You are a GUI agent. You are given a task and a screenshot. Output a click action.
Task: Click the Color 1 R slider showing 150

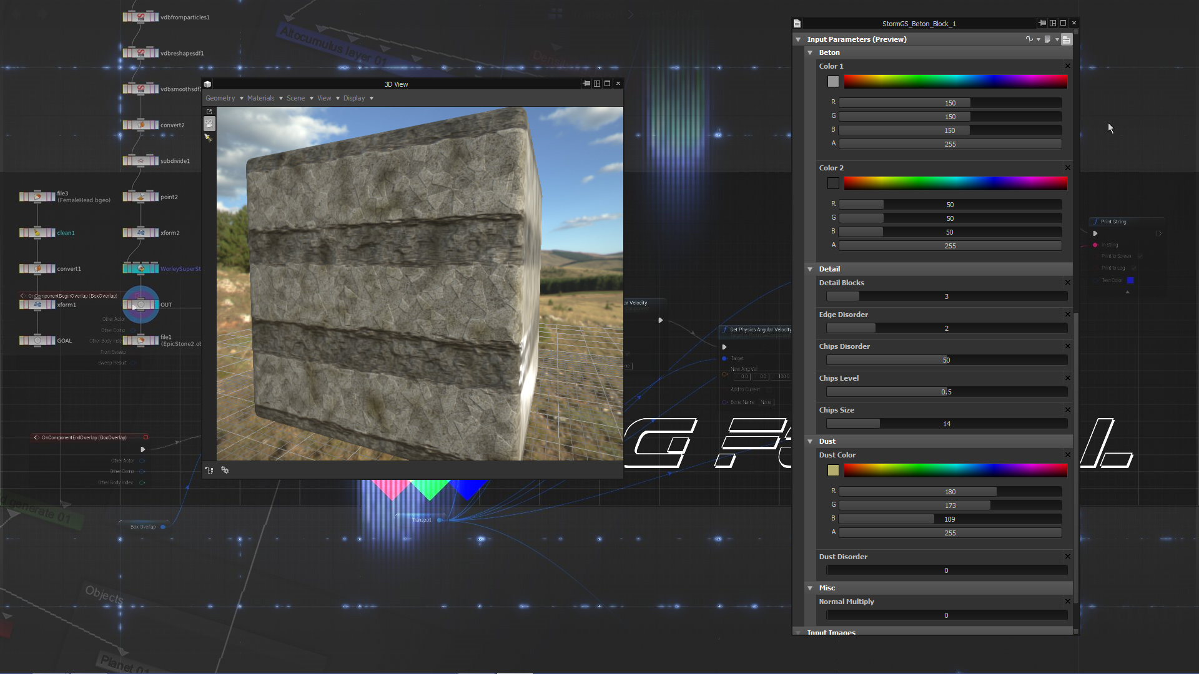(x=950, y=103)
